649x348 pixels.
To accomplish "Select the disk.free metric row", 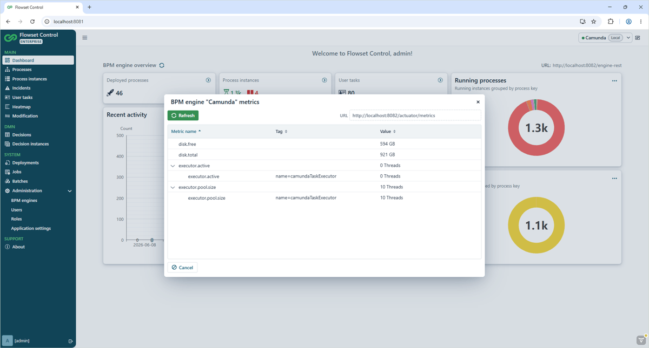I will pos(325,144).
